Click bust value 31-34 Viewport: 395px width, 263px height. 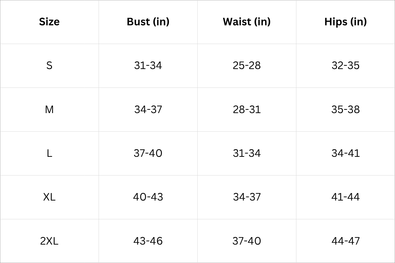pos(148,65)
